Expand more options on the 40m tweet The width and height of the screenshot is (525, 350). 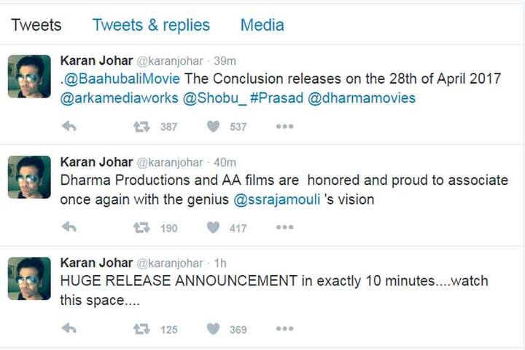[x=284, y=228]
